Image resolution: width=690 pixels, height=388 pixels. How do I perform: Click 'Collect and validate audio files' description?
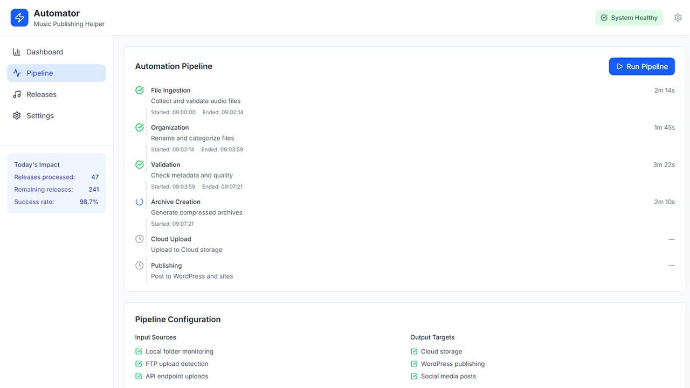click(x=196, y=101)
